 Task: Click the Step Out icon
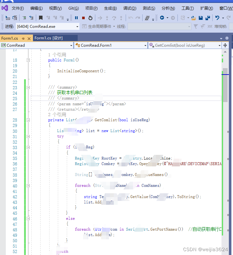coord(121,18)
